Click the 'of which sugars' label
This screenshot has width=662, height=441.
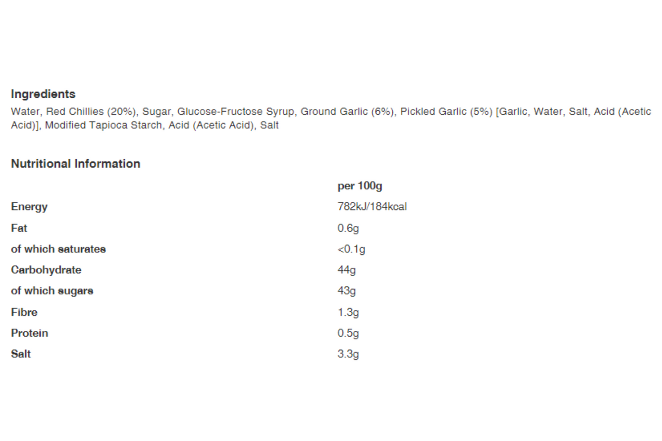click(x=52, y=291)
